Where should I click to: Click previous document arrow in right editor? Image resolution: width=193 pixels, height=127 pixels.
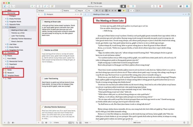click(x=183, y=14)
